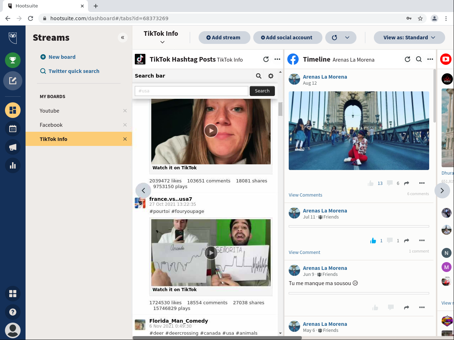Like the Jul 11 Arenas La Morena post
Screen dimensions: 454x340
coord(373,241)
